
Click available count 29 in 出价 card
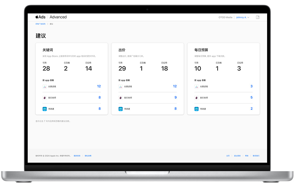click(122, 69)
